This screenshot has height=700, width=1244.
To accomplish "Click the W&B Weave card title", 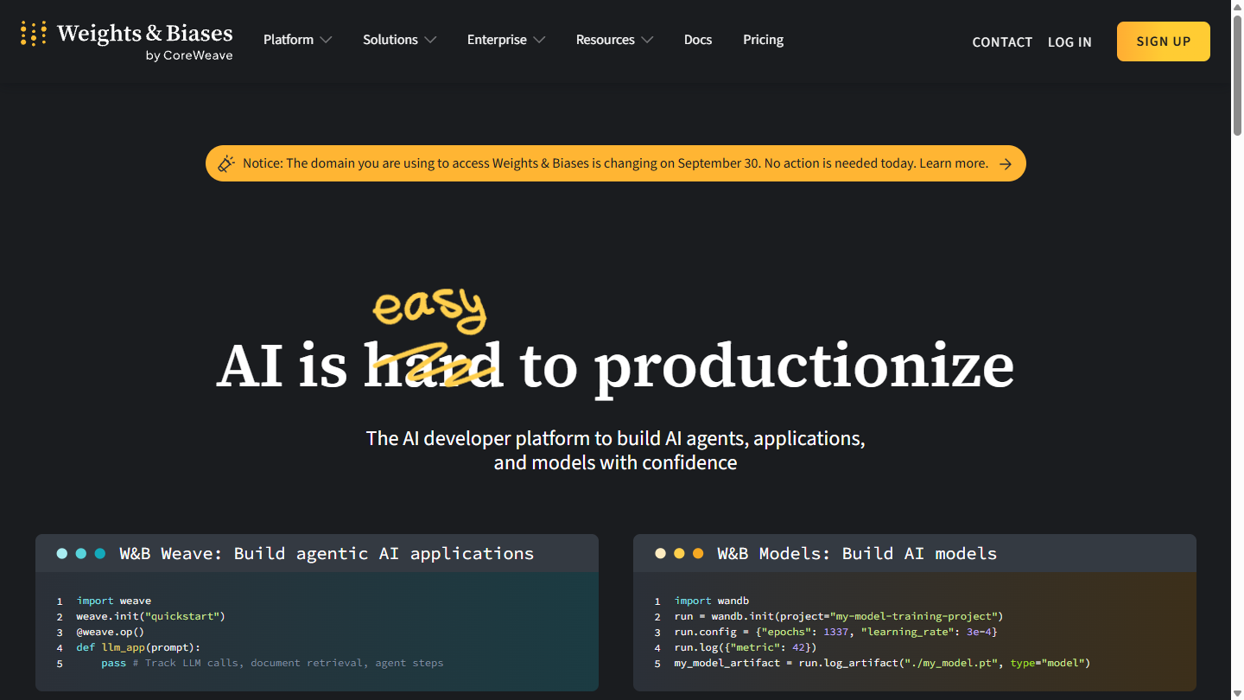I will coord(327,553).
